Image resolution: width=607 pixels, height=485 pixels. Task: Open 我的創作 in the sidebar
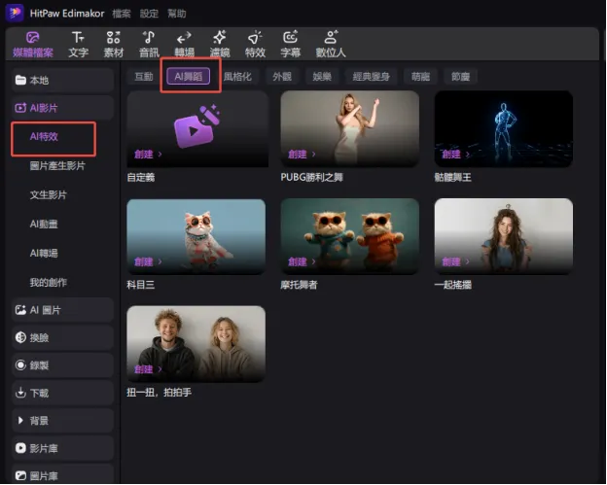click(x=49, y=282)
